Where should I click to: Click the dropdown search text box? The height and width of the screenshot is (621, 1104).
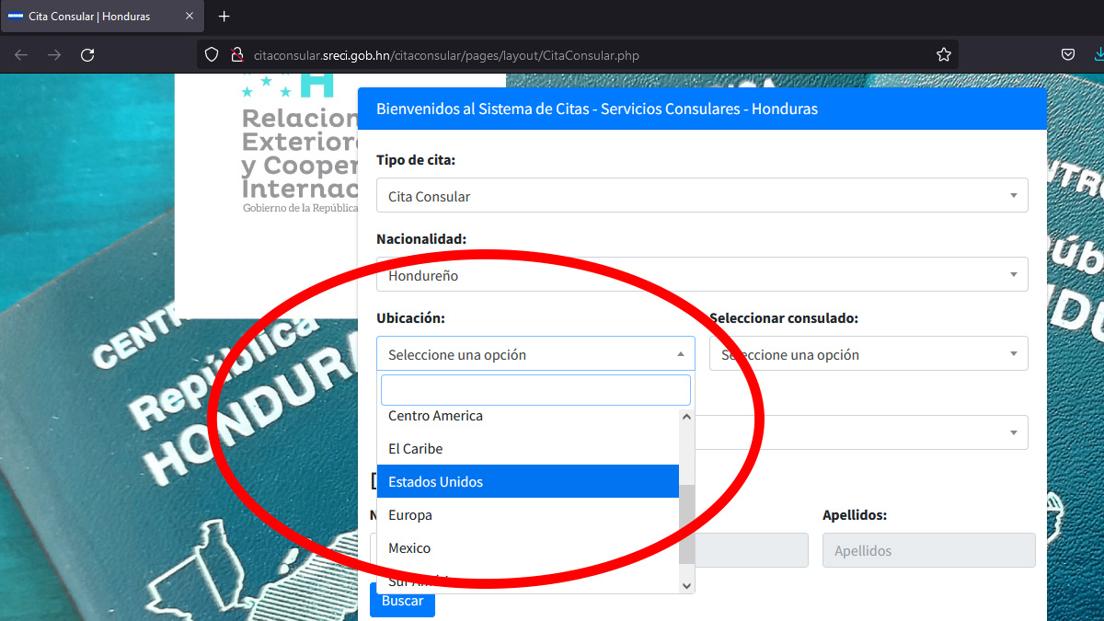pos(535,390)
